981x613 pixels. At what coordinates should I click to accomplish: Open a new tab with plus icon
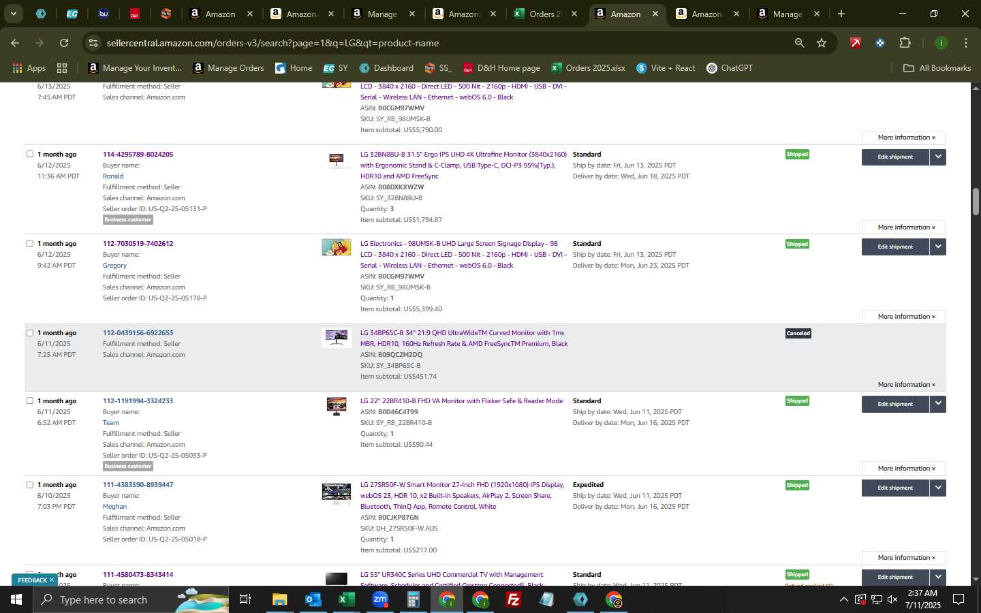(x=841, y=14)
